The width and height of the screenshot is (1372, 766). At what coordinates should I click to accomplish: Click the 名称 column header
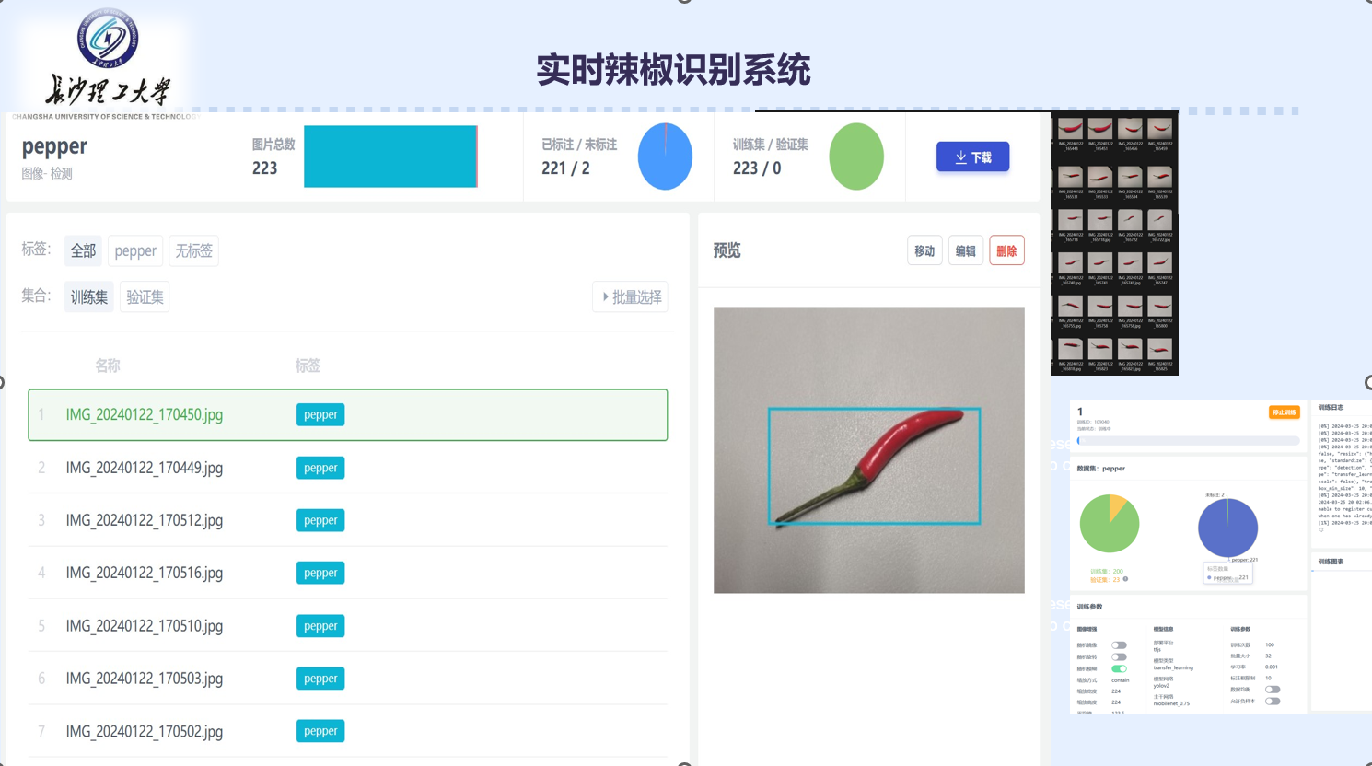coord(108,366)
